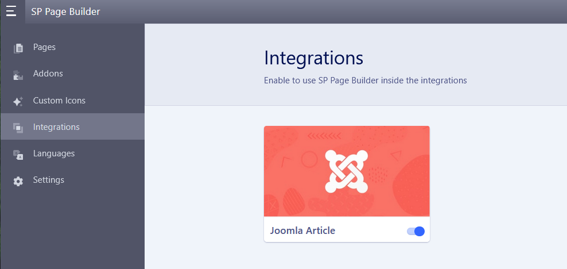The height and width of the screenshot is (269, 567).
Task: Disable the Joomla Article integration toggle
Action: click(x=415, y=231)
